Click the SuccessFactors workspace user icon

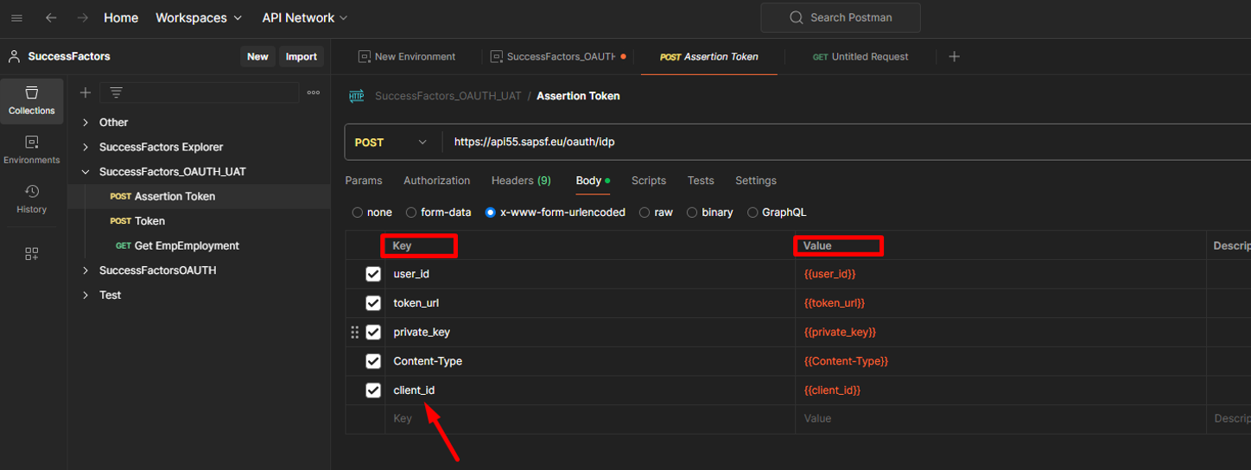[15, 56]
